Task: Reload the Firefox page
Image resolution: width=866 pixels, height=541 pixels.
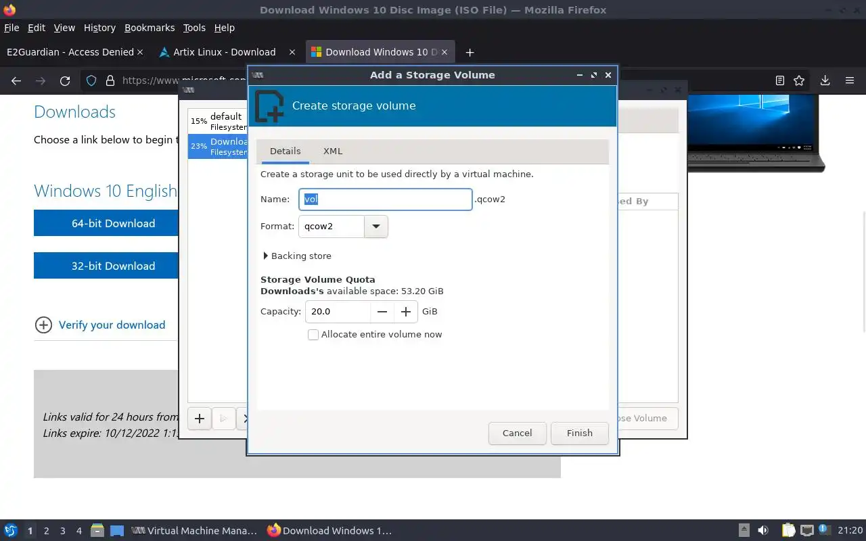Action: pyautogui.click(x=65, y=80)
